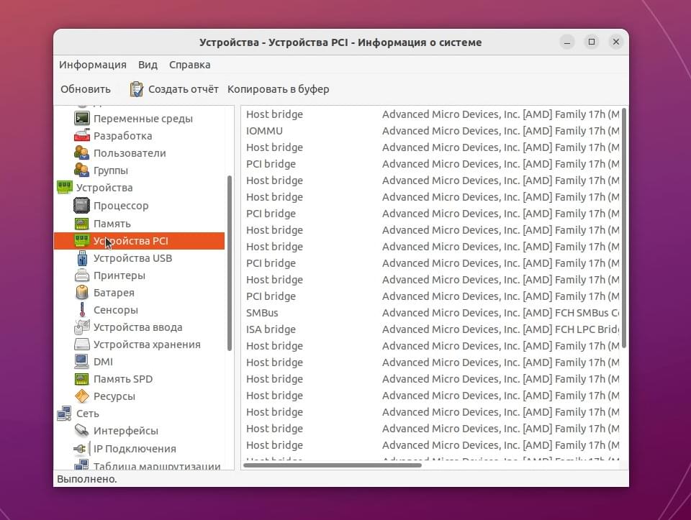Show Батарея details

coord(114,292)
